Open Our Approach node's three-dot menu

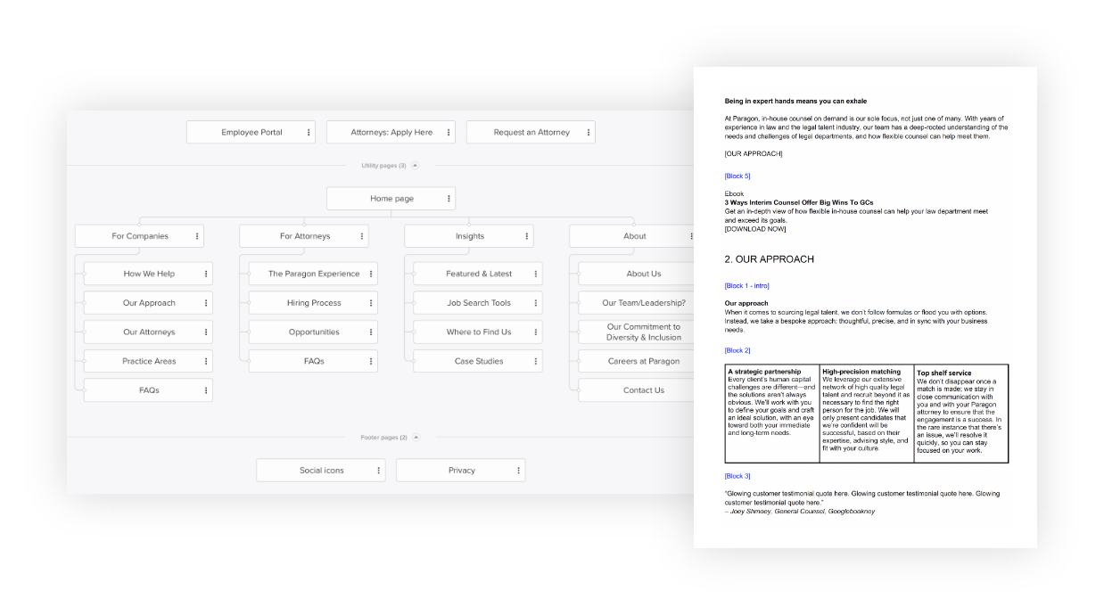[206, 303]
